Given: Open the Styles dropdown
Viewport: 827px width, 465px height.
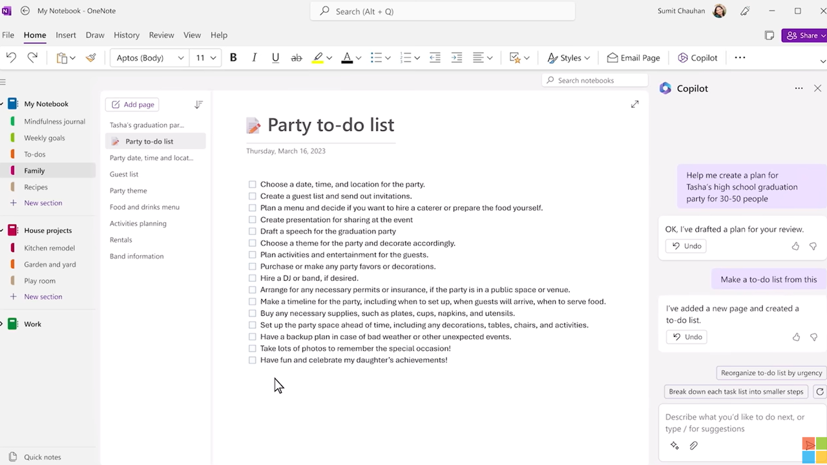Looking at the screenshot, I should coord(569,57).
